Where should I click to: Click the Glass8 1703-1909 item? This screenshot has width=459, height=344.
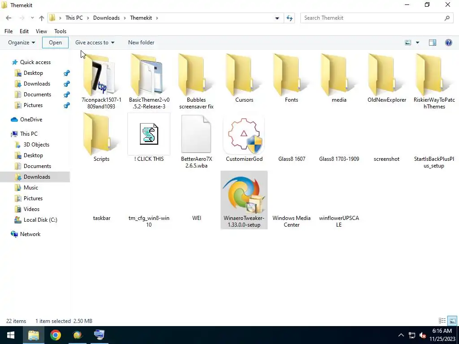(x=339, y=159)
